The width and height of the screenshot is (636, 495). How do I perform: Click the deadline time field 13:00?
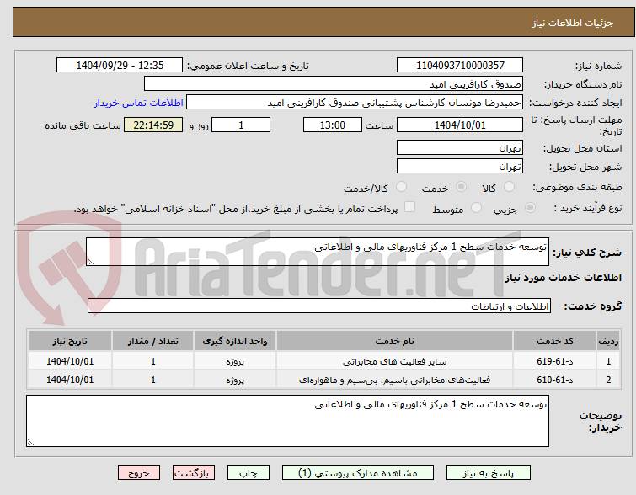click(333, 125)
